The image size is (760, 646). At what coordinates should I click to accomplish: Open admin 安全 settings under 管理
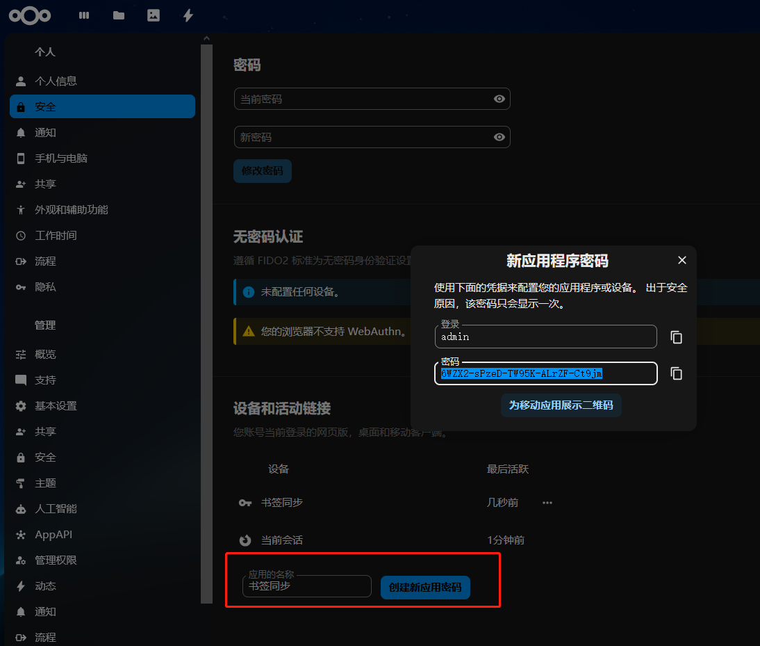point(102,458)
